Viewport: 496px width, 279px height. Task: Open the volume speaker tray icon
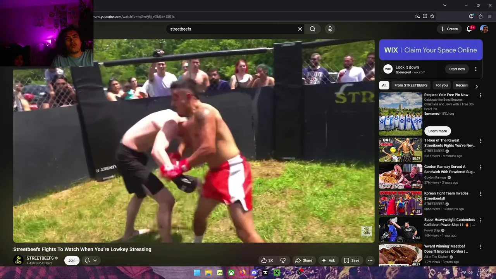point(470,273)
